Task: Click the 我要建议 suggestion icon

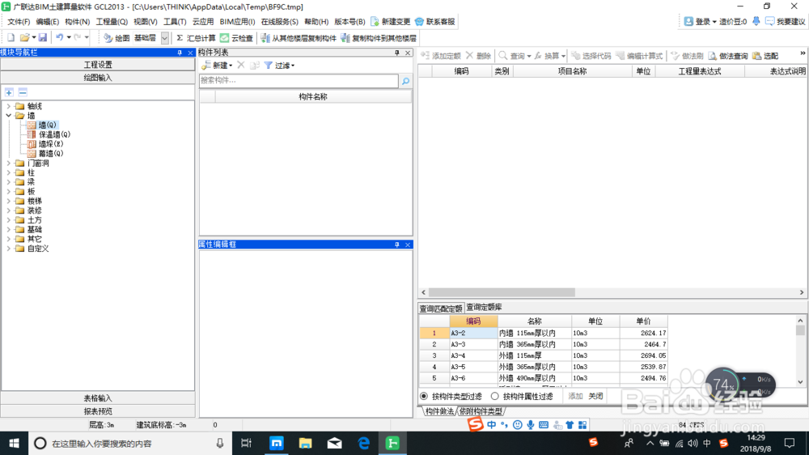Action: point(770,21)
